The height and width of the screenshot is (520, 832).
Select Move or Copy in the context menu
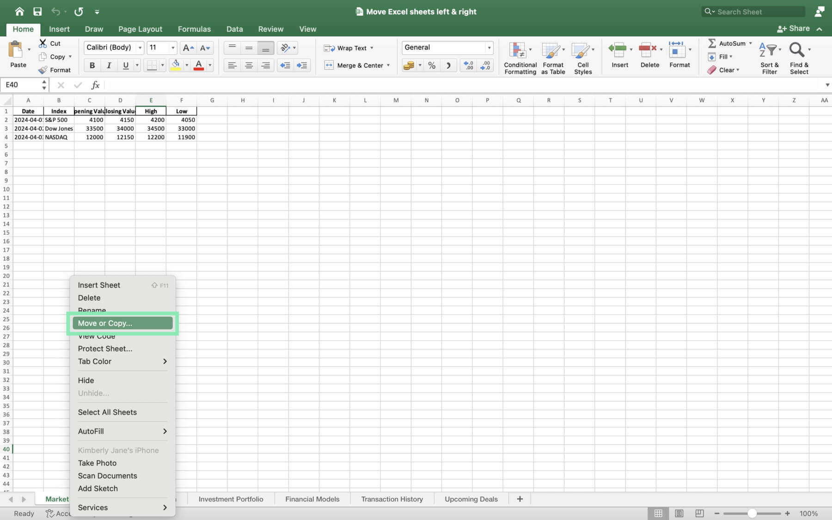coord(122,323)
